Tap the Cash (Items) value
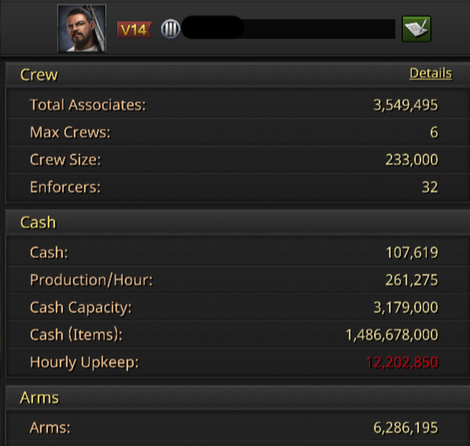Image resolution: width=470 pixels, height=446 pixels. (x=391, y=335)
